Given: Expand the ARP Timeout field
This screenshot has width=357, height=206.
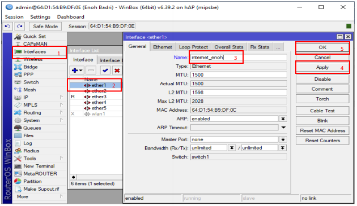Looking at the screenshot, I should (283, 128).
